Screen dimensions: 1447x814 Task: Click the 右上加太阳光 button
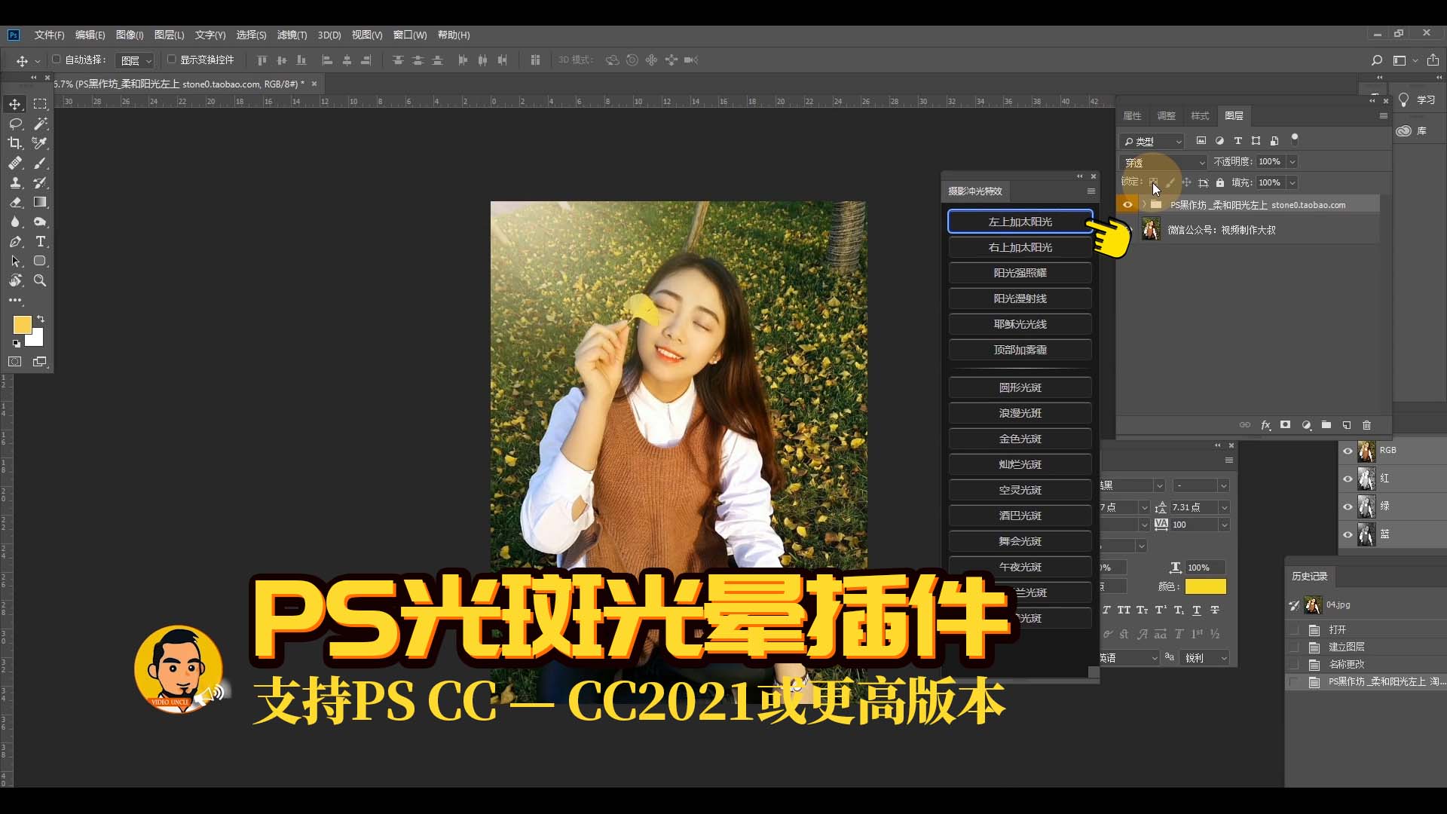click(1020, 247)
